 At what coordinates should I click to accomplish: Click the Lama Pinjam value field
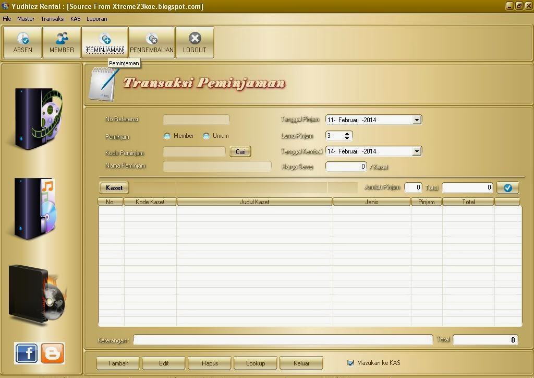coord(335,136)
